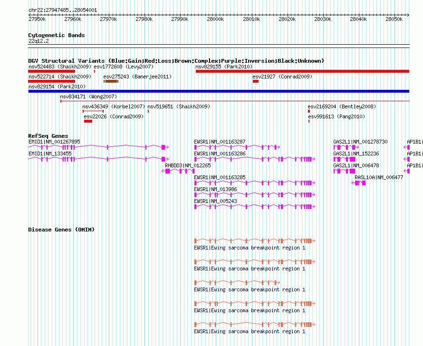Select the esv1772608 (Levy2007) variant label
The image size is (423, 346).
coord(124,67)
